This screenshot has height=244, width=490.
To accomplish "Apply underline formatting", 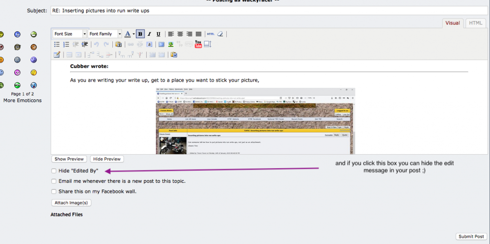I will 158,34.
